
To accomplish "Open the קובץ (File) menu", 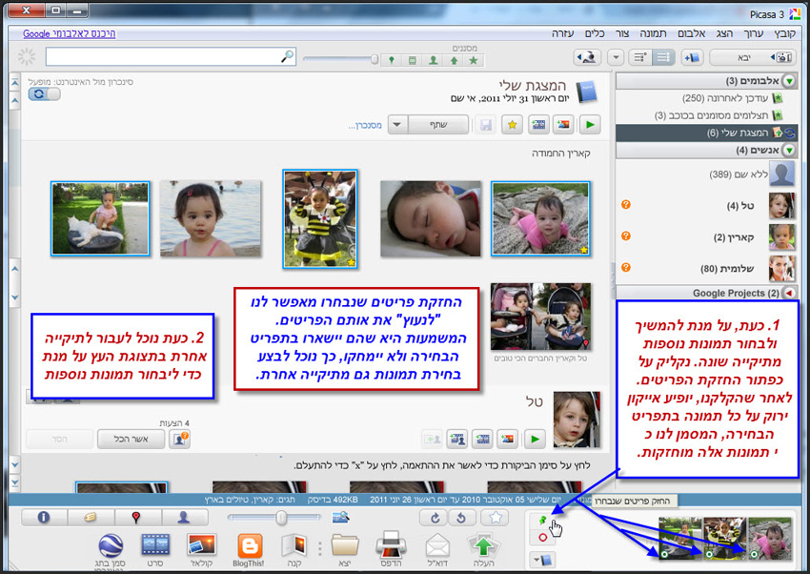I will click(x=784, y=33).
